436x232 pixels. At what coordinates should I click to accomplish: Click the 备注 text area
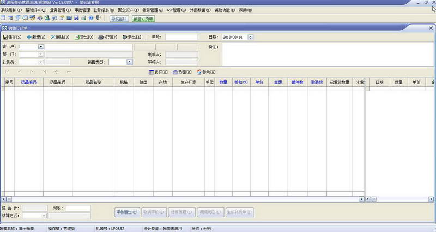pos(328,54)
